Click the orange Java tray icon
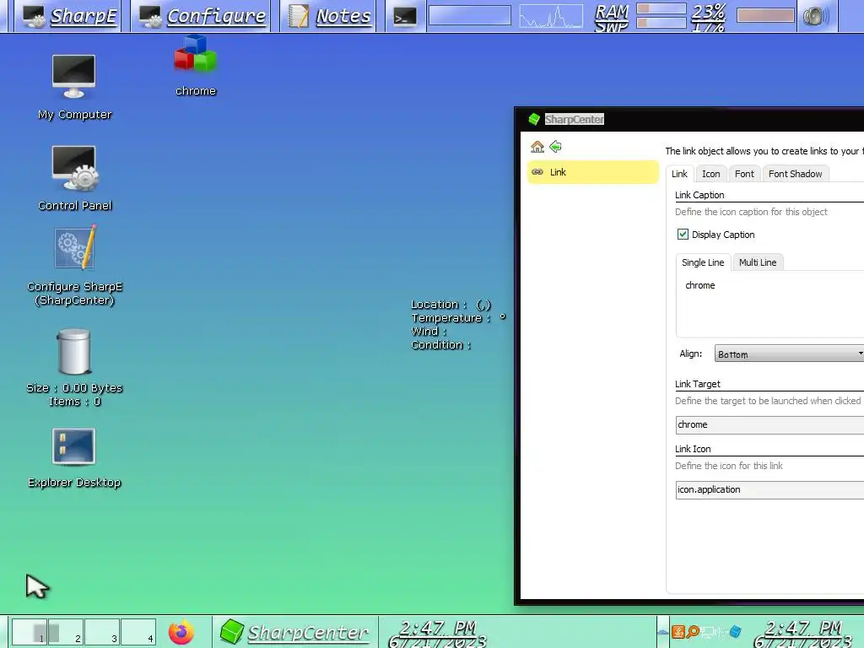864x648 pixels. pos(678,631)
